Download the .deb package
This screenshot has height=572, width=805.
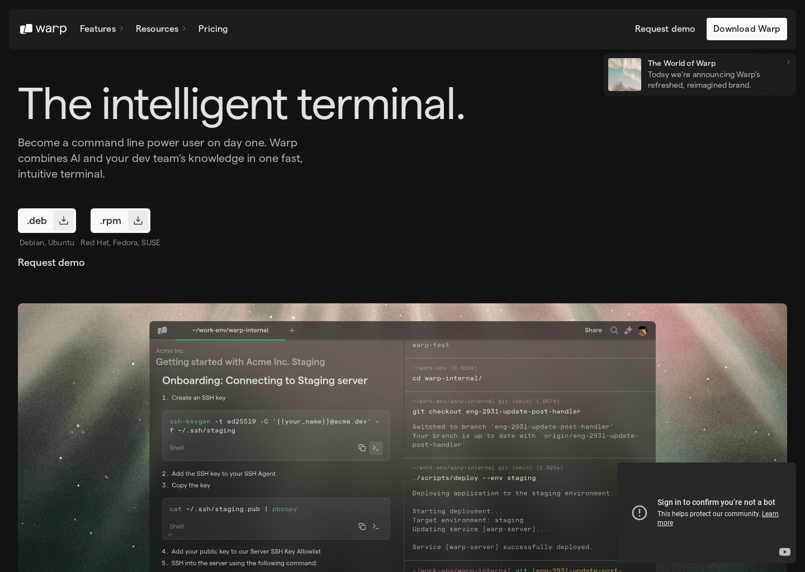click(x=47, y=221)
